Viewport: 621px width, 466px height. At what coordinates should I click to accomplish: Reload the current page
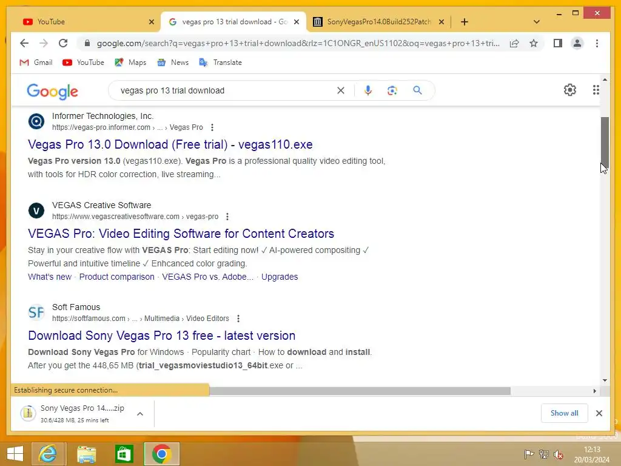coord(63,43)
